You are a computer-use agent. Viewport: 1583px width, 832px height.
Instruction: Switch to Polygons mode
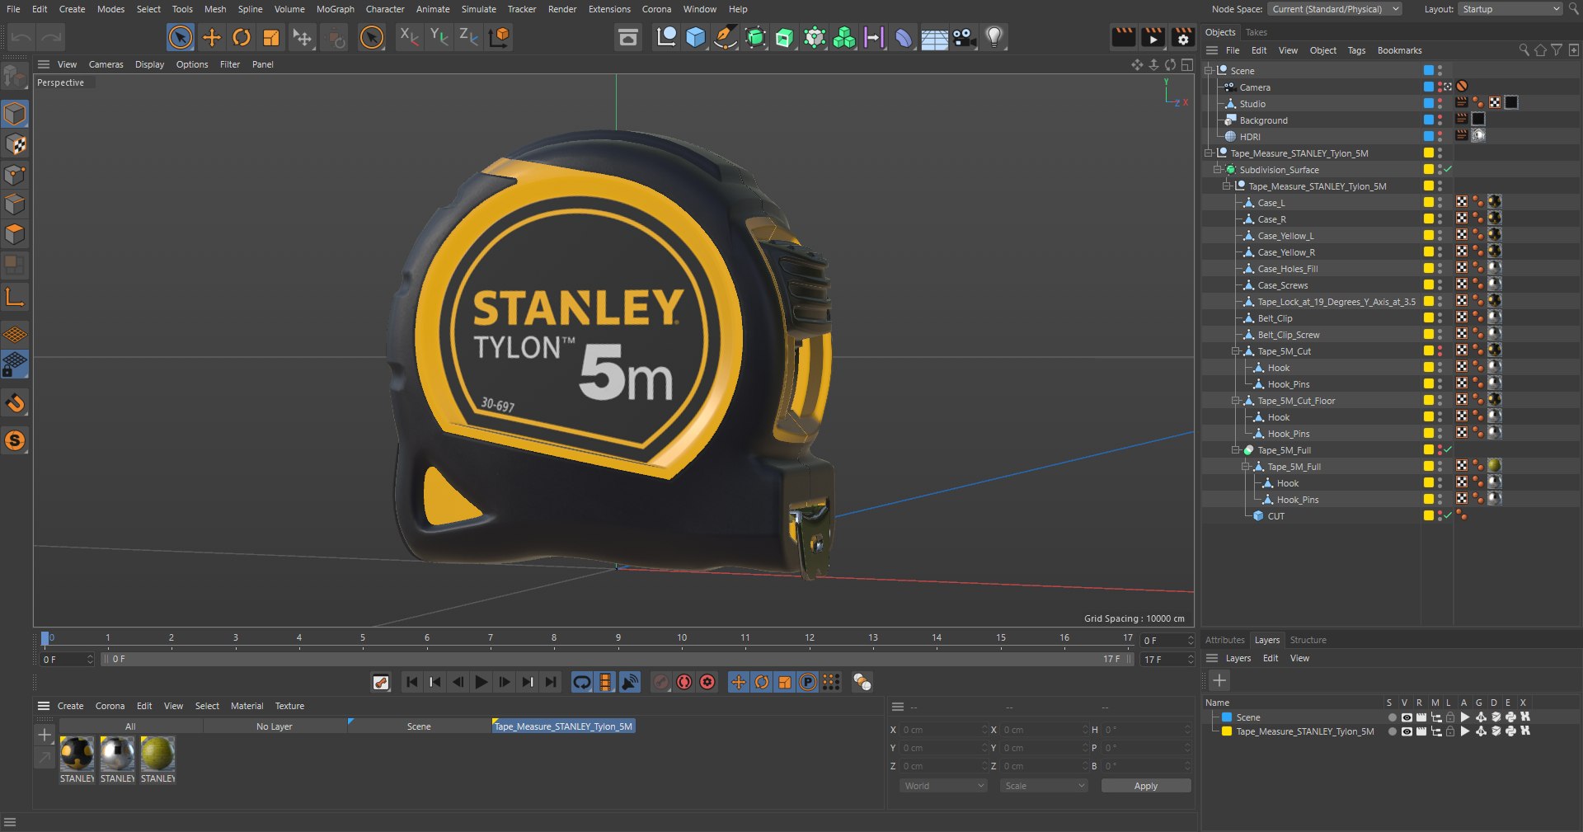click(15, 234)
